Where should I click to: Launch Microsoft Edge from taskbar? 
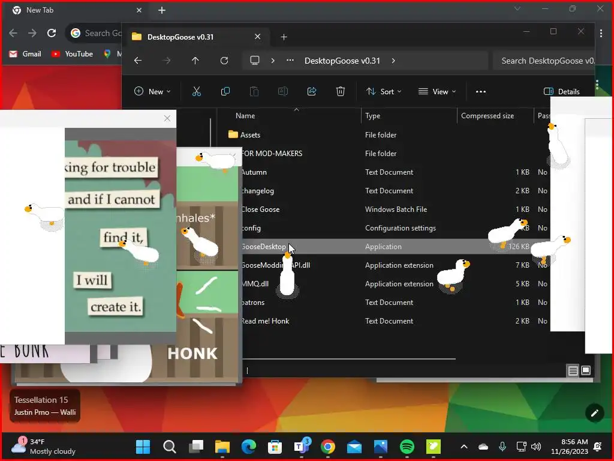(x=249, y=447)
